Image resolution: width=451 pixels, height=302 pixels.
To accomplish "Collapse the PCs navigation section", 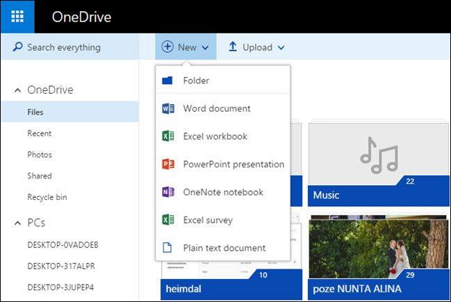I will (x=17, y=223).
